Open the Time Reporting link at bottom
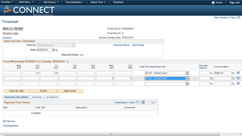The width and height of the screenshot is (242, 136). coord(10,126)
